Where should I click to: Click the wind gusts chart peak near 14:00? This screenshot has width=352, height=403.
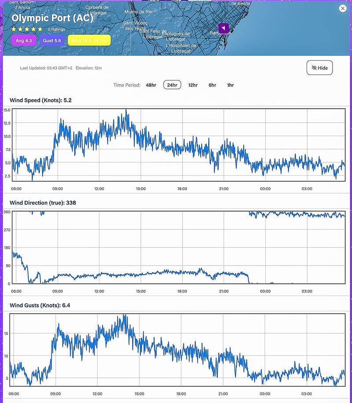pos(125,316)
